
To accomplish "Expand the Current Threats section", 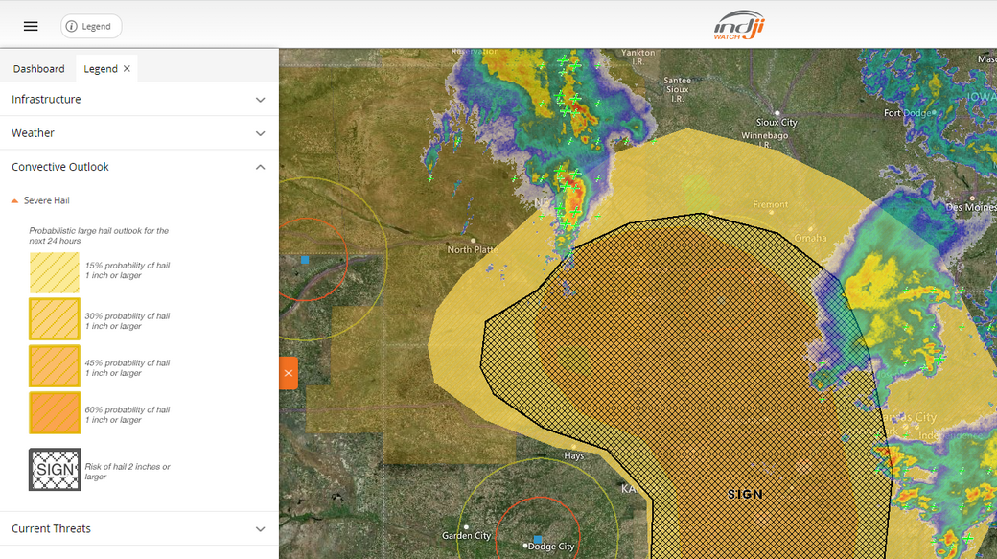I will [x=260, y=529].
